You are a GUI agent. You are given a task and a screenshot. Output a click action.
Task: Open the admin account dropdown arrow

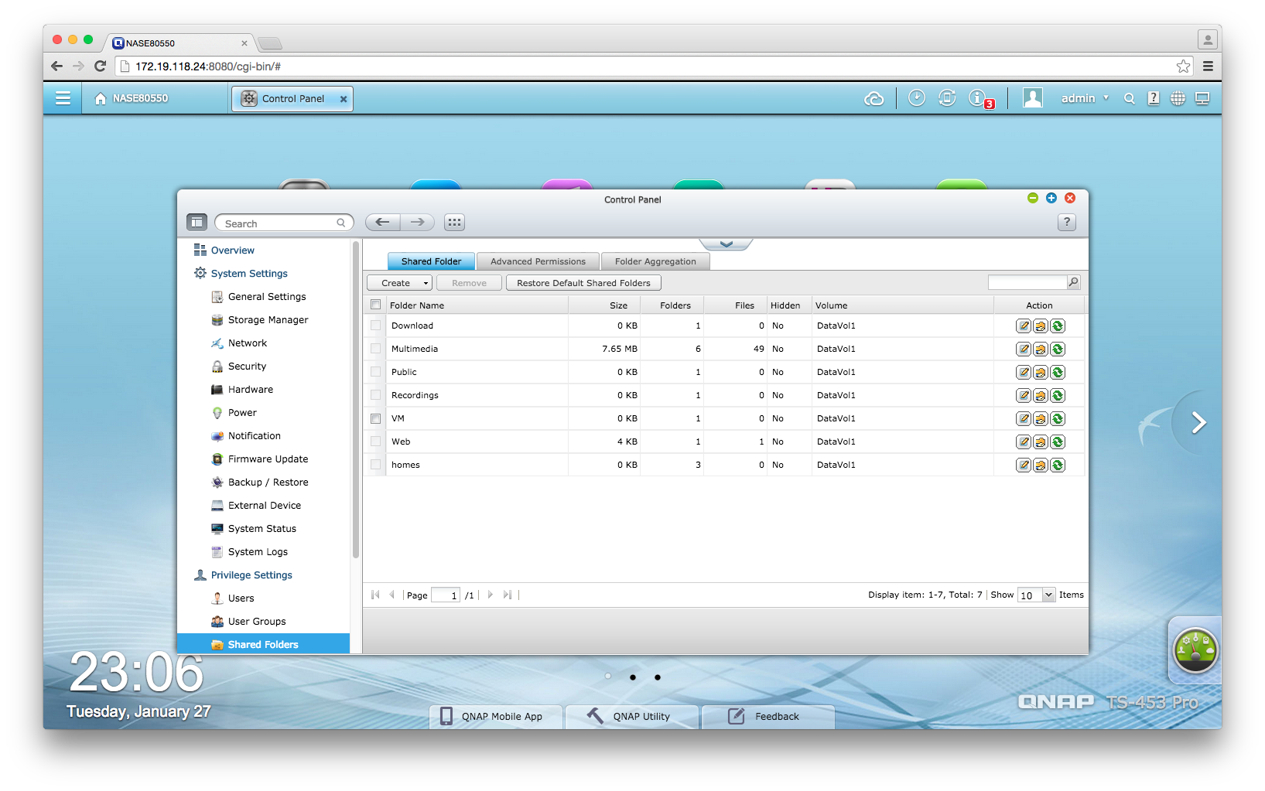[1106, 98]
